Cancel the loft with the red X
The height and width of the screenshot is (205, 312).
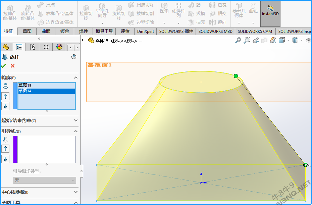(x=12, y=66)
